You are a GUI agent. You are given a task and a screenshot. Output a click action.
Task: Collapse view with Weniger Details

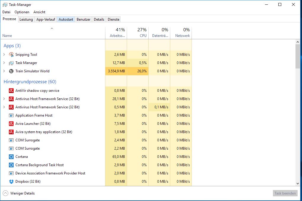click(19, 193)
